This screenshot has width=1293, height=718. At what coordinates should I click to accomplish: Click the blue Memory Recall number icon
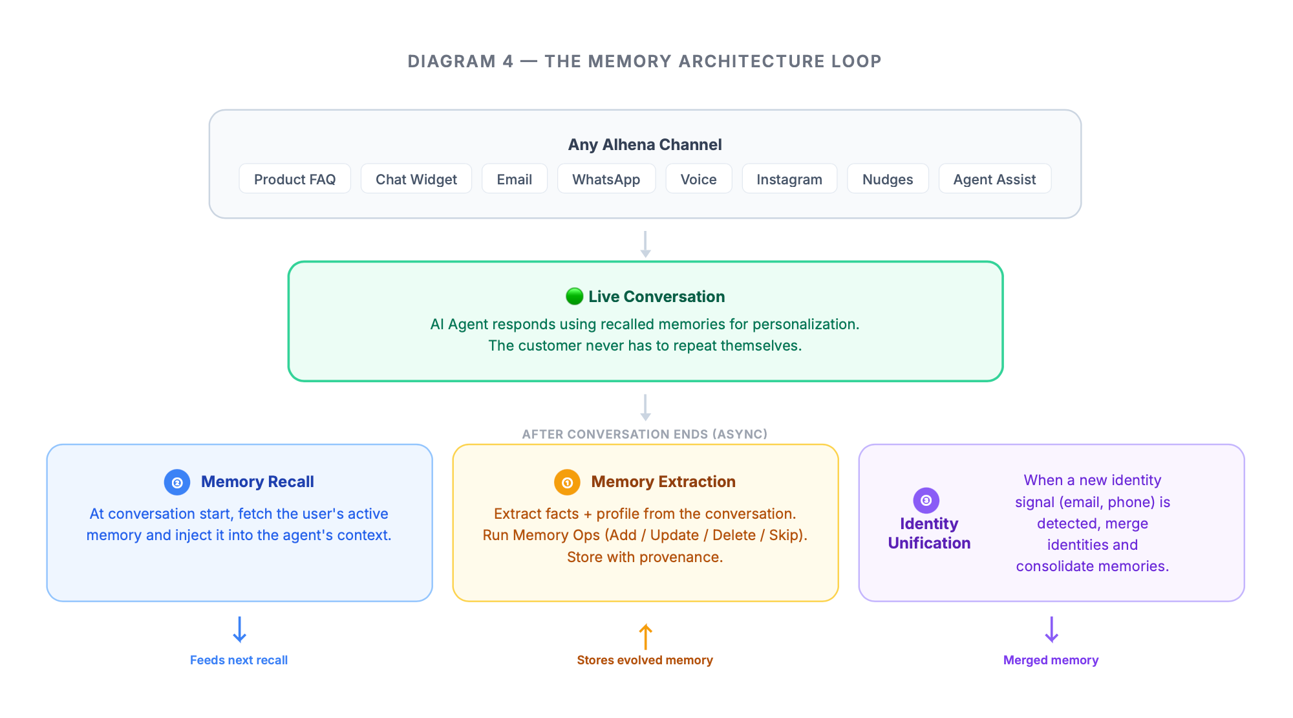[176, 483]
